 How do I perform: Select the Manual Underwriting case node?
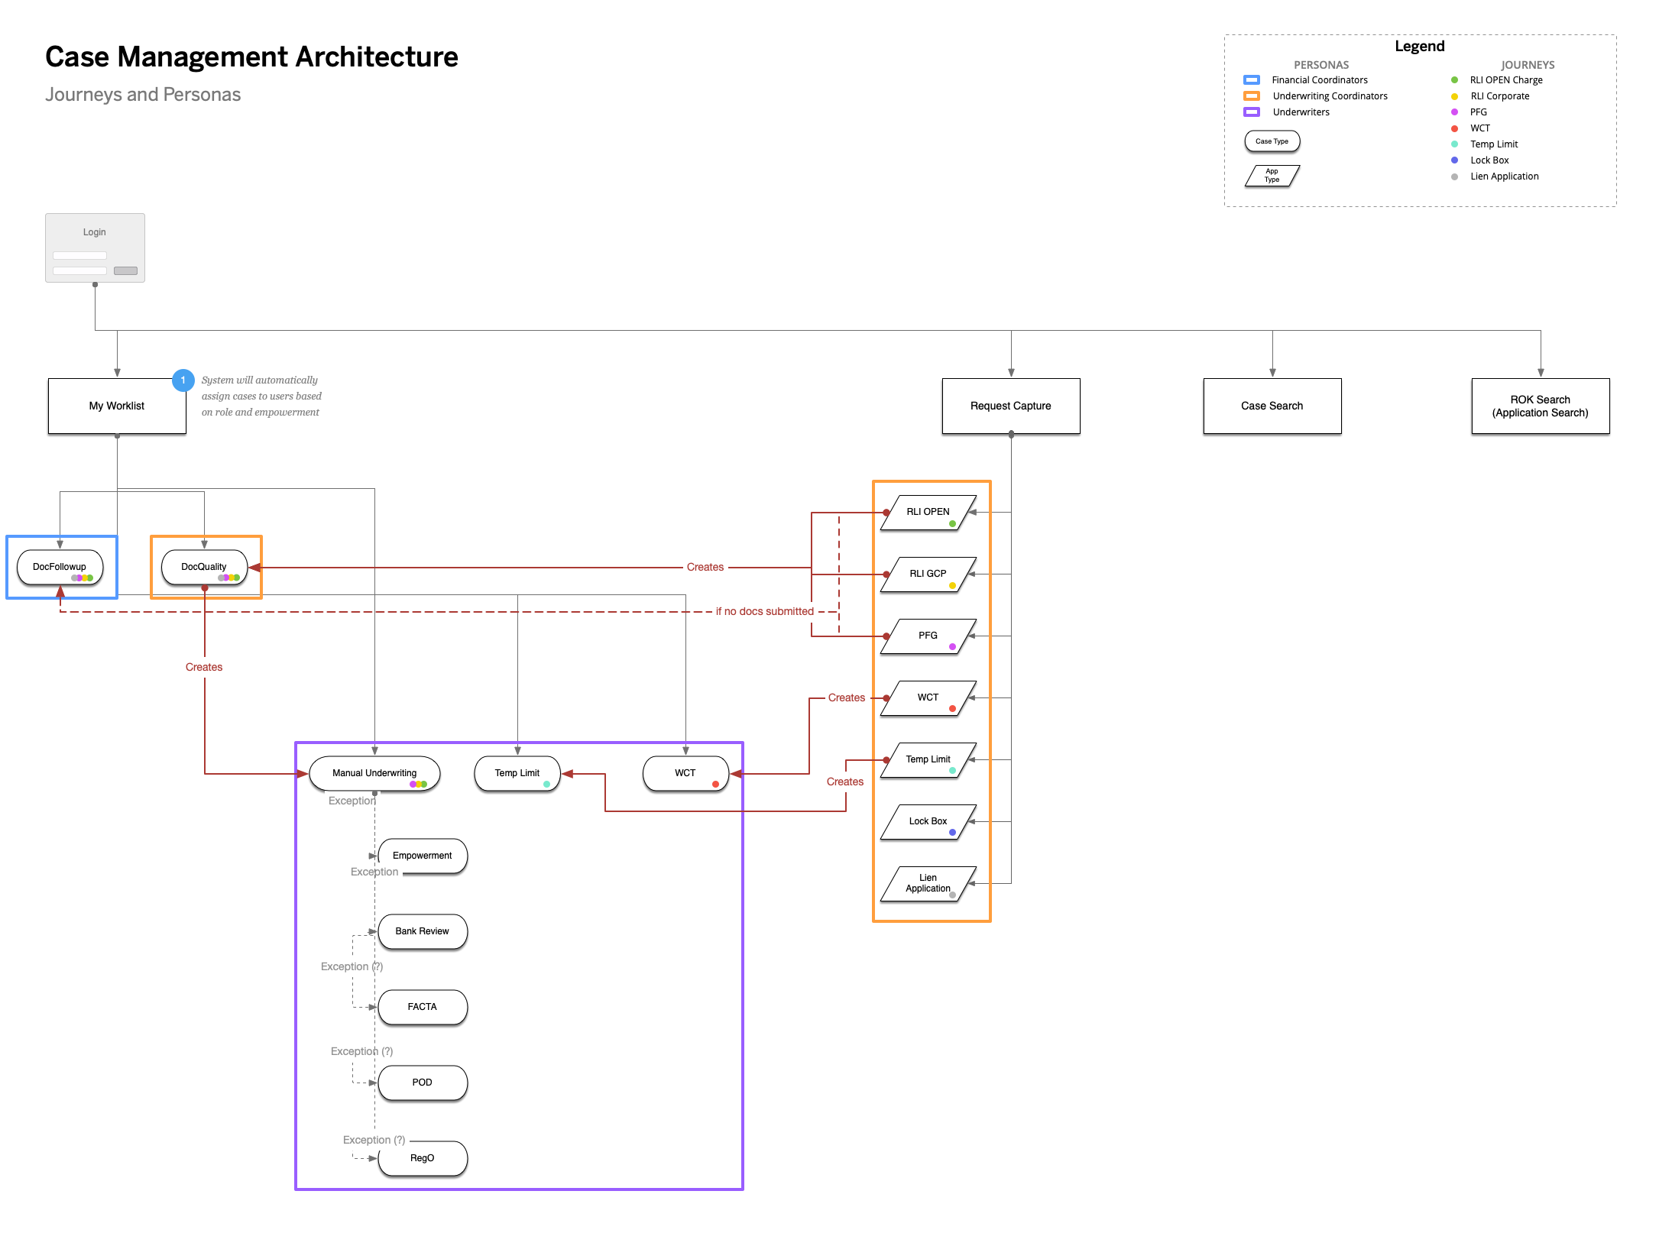point(374,774)
